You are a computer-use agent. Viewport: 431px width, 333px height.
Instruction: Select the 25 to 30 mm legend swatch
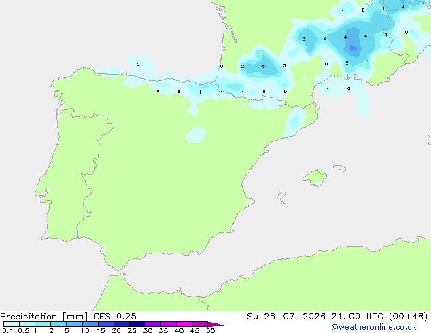tap(137, 324)
